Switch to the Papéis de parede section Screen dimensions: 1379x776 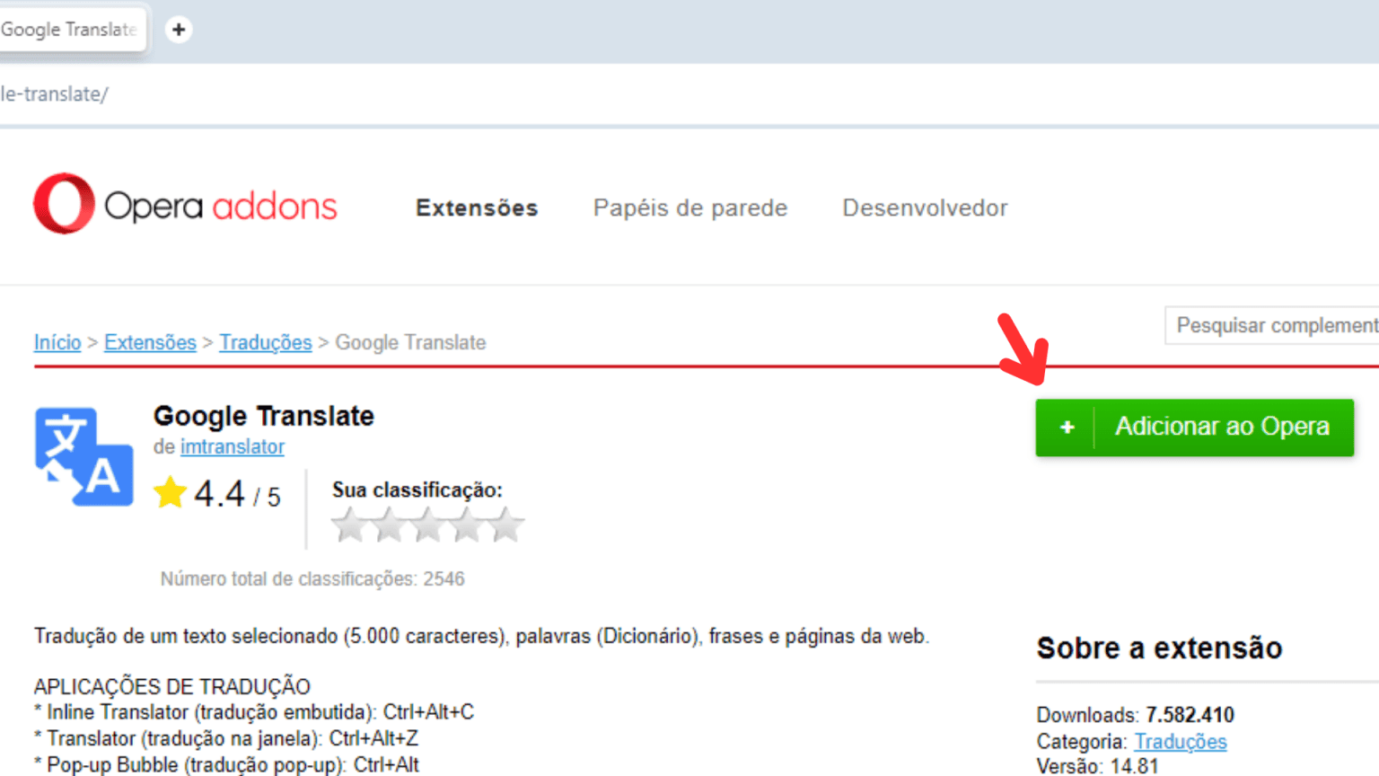tap(689, 207)
